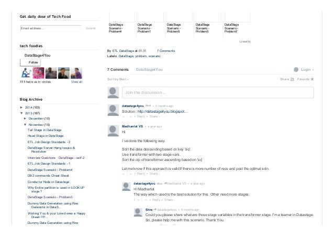Collapse November (15) archive month
Viewport: 334px width, 237px height.
click(25, 125)
